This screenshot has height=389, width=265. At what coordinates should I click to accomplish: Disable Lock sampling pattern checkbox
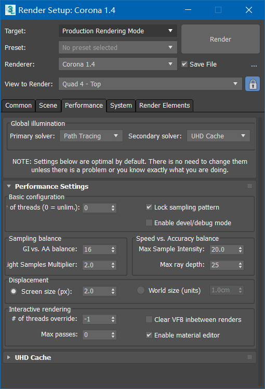click(149, 207)
